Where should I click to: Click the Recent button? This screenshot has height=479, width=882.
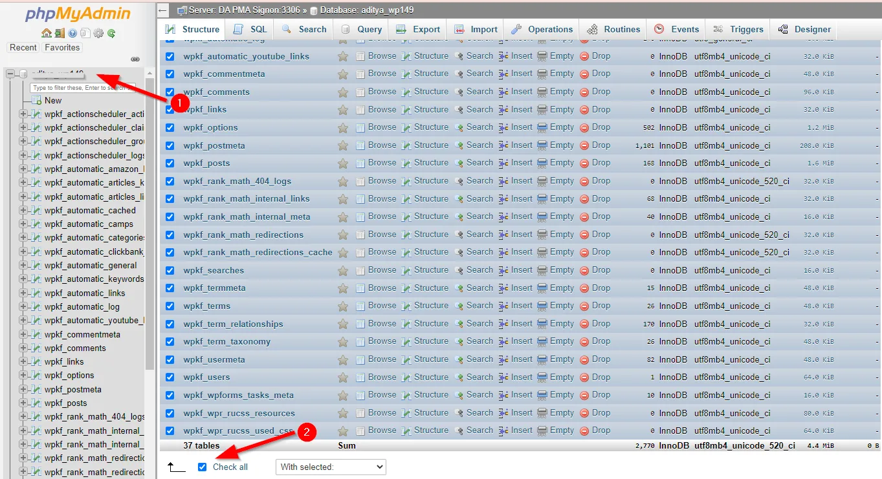23,48
